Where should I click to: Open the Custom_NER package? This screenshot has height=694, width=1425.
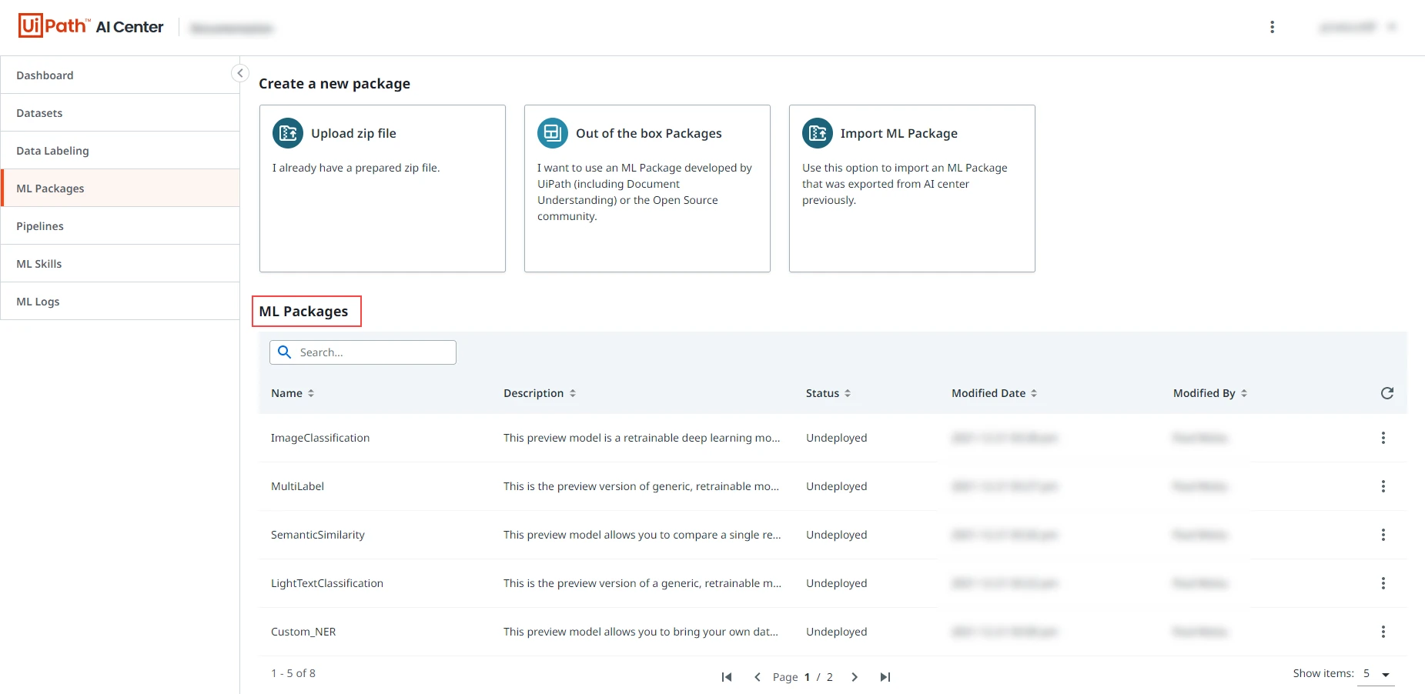coord(303,632)
